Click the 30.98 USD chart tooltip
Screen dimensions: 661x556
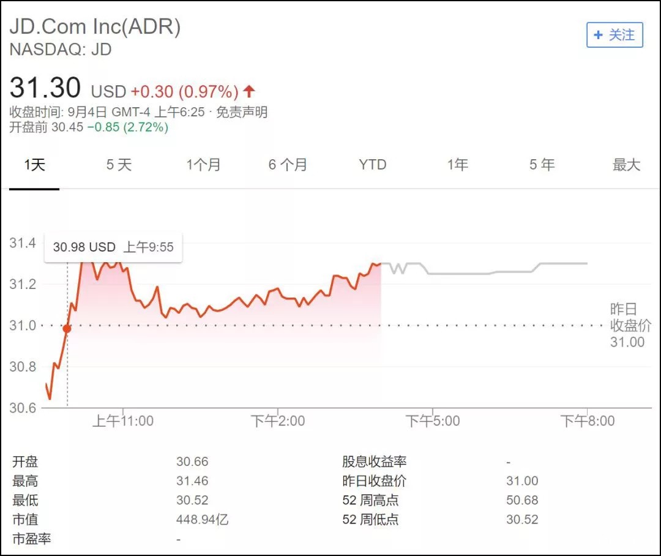tap(113, 247)
